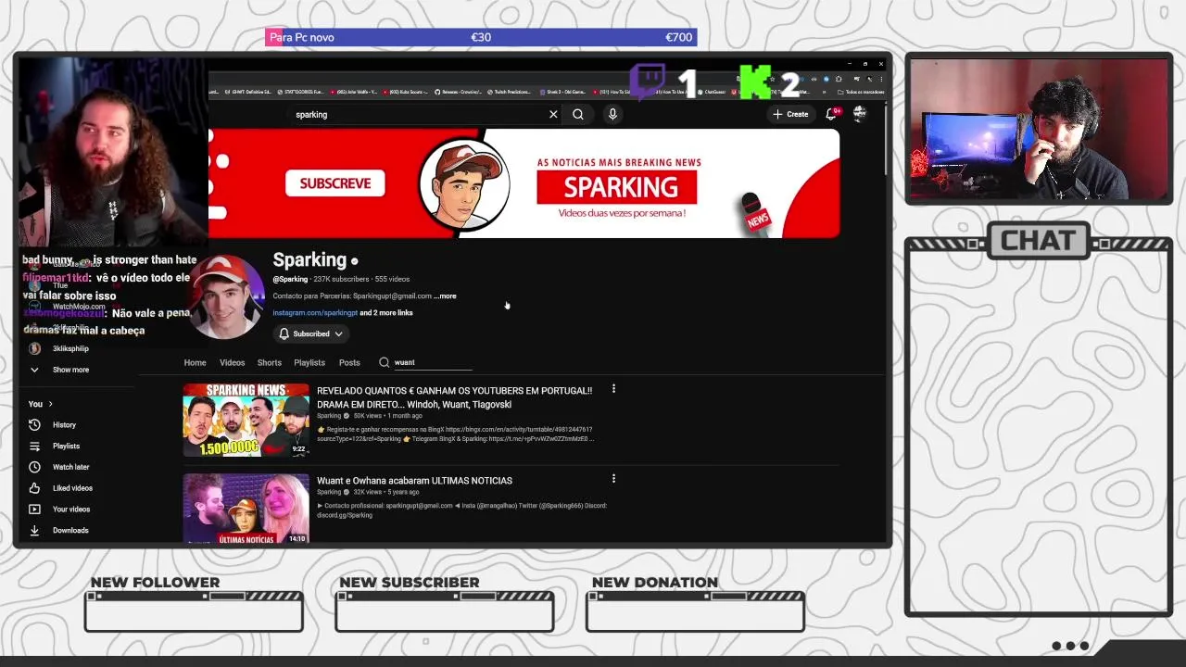Click the magnifier search button beside the X
Image resolution: width=1186 pixels, height=667 pixels.
578,114
